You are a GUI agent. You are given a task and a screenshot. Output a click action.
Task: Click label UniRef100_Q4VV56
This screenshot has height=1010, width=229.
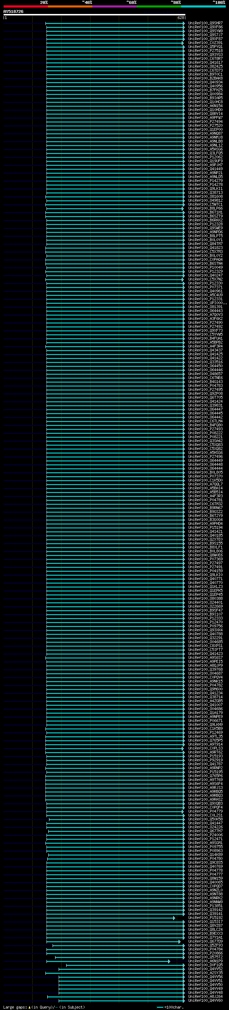pos(205,977)
